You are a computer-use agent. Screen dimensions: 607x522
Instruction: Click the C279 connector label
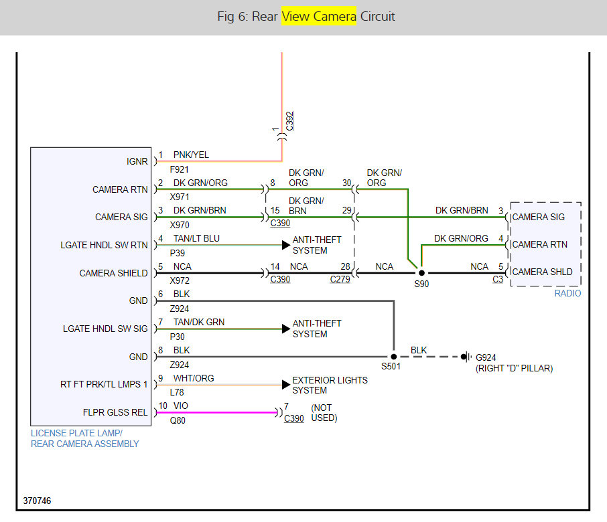click(340, 279)
